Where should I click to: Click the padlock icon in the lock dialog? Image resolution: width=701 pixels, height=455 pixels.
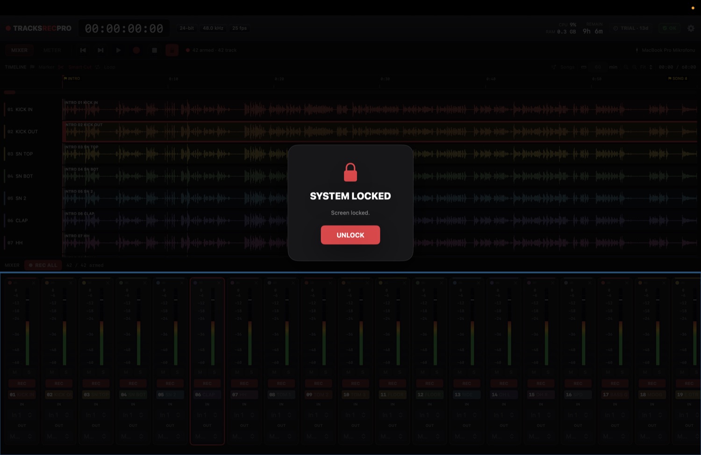[350, 172]
